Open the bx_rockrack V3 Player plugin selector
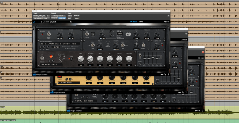 pyautogui.click(x=42, y=18)
